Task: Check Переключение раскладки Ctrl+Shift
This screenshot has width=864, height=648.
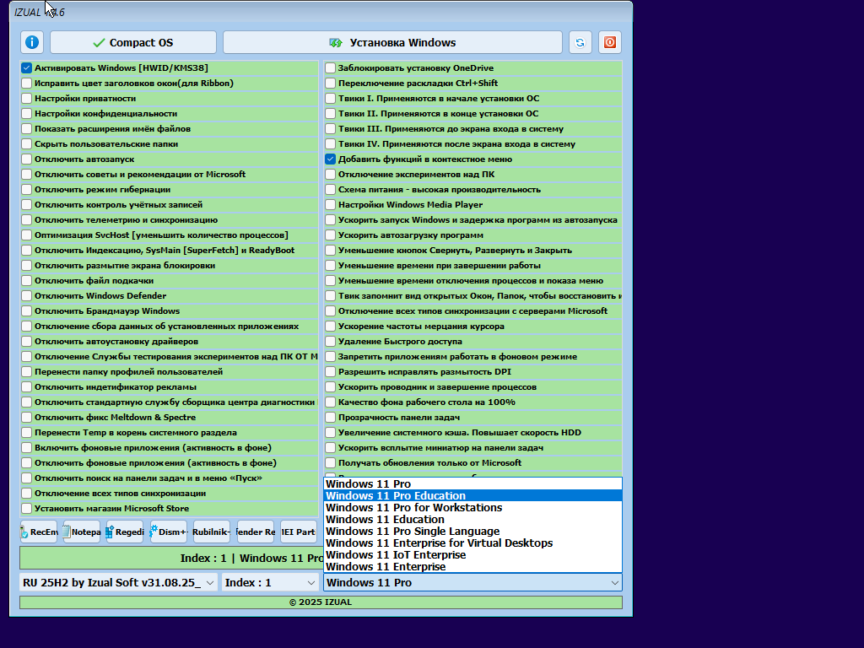Action: (x=330, y=84)
